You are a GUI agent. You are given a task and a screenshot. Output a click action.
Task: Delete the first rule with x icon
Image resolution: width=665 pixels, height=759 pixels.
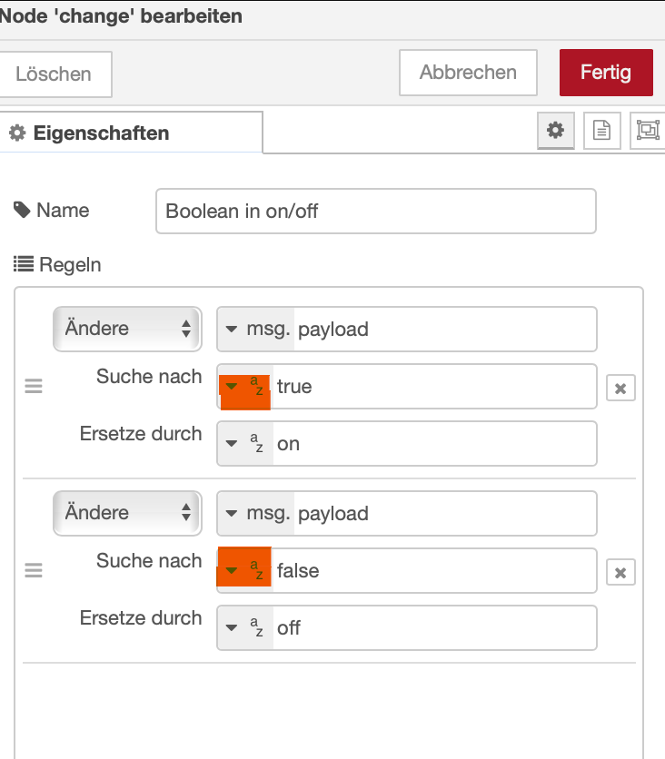[x=620, y=389]
